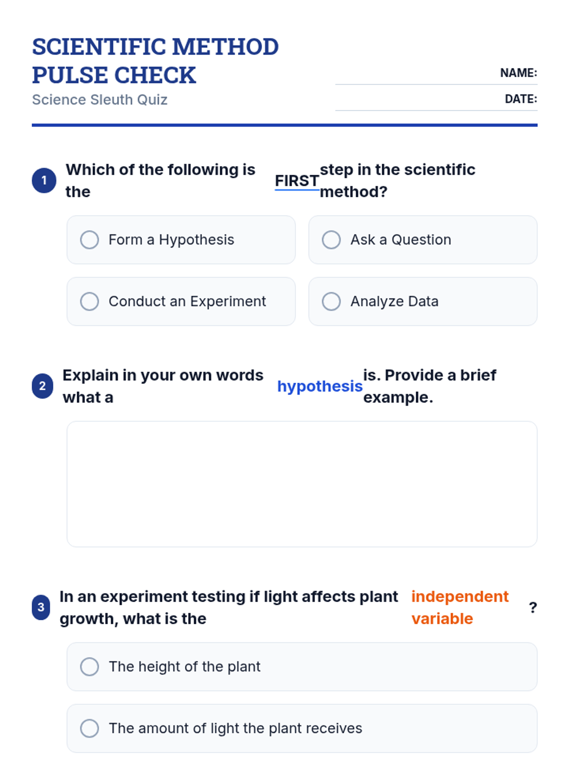The height and width of the screenshot is (759, 569).
Task: Select 'The height of the plant' option
Action: pyautogui.click(x=90, y=667)
